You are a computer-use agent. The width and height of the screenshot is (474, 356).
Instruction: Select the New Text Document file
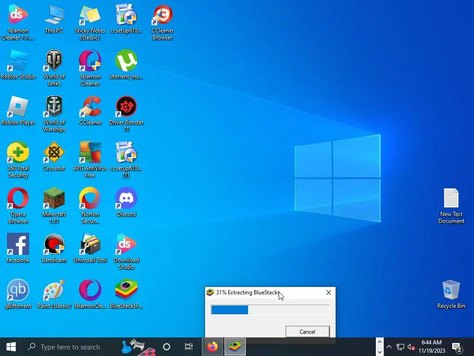451,206
